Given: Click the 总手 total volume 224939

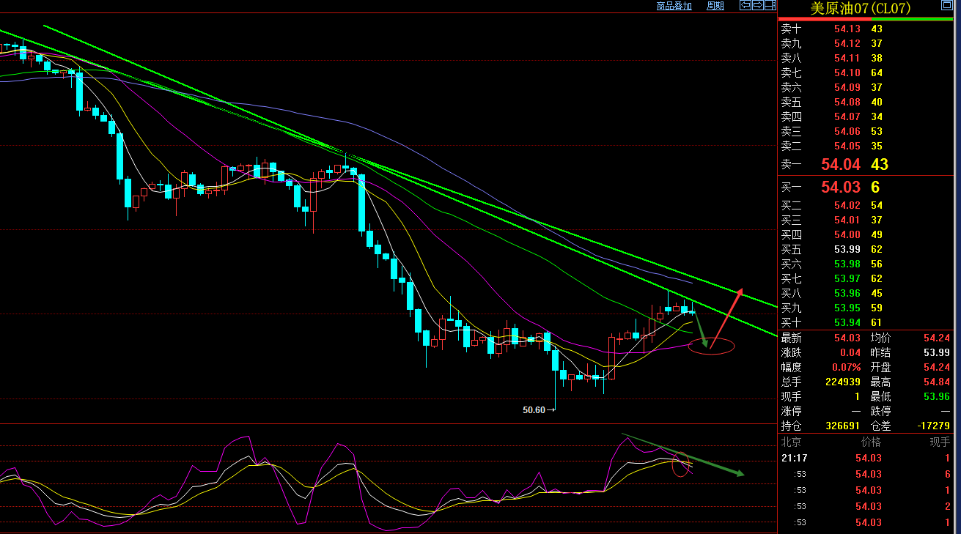Looking at the screenshot, I should (x=844, y=382).
